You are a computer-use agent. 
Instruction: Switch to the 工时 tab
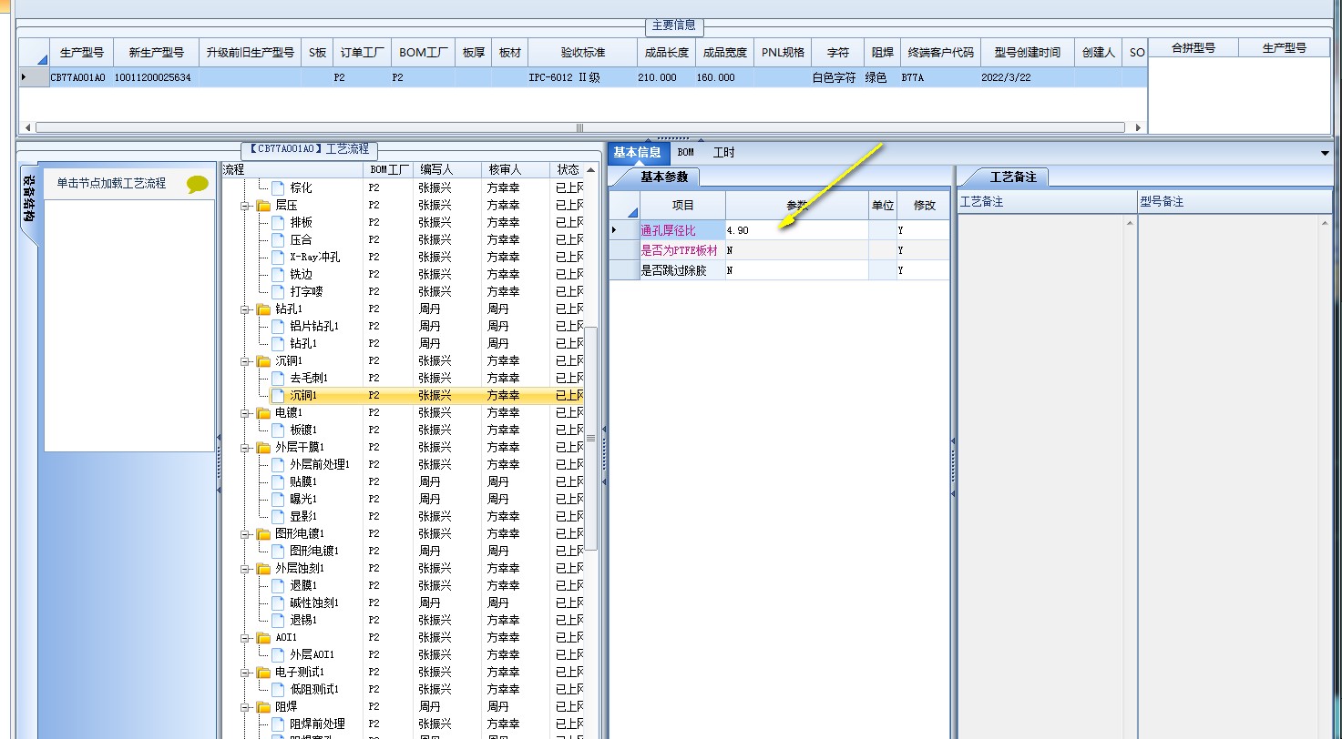(723, 152)
